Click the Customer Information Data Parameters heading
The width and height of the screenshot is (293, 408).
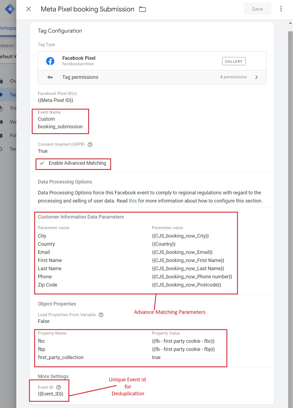81,217
